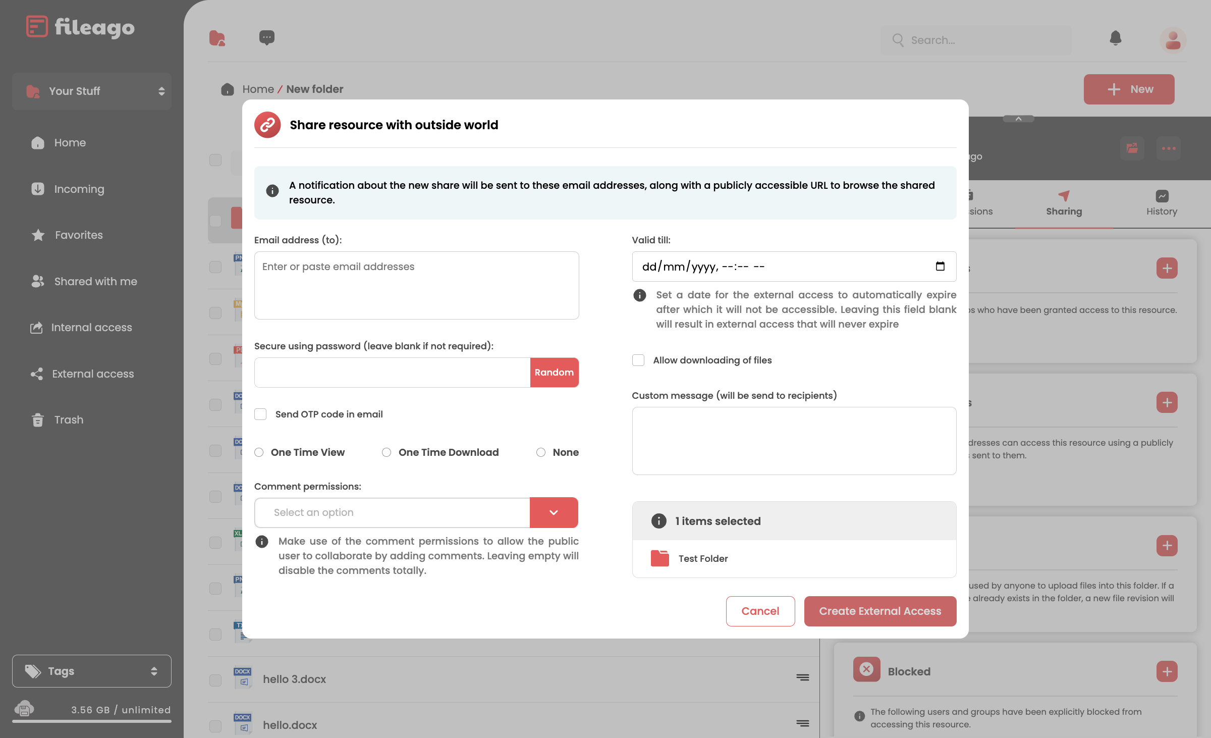Focus the email addresses input field
Viewport: 1211px width, 738px height.
pyautogui.click(x=416, y=285)
